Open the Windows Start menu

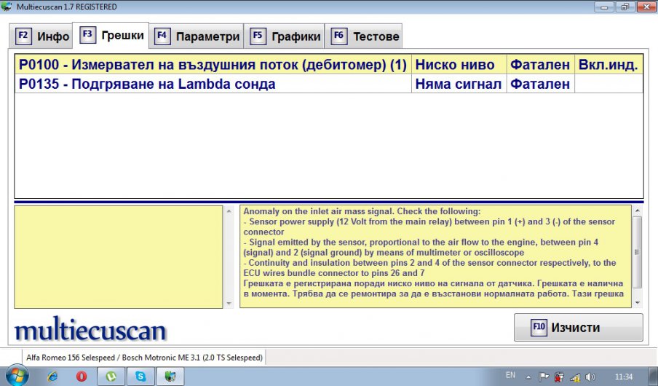click(x=16, y=376)
